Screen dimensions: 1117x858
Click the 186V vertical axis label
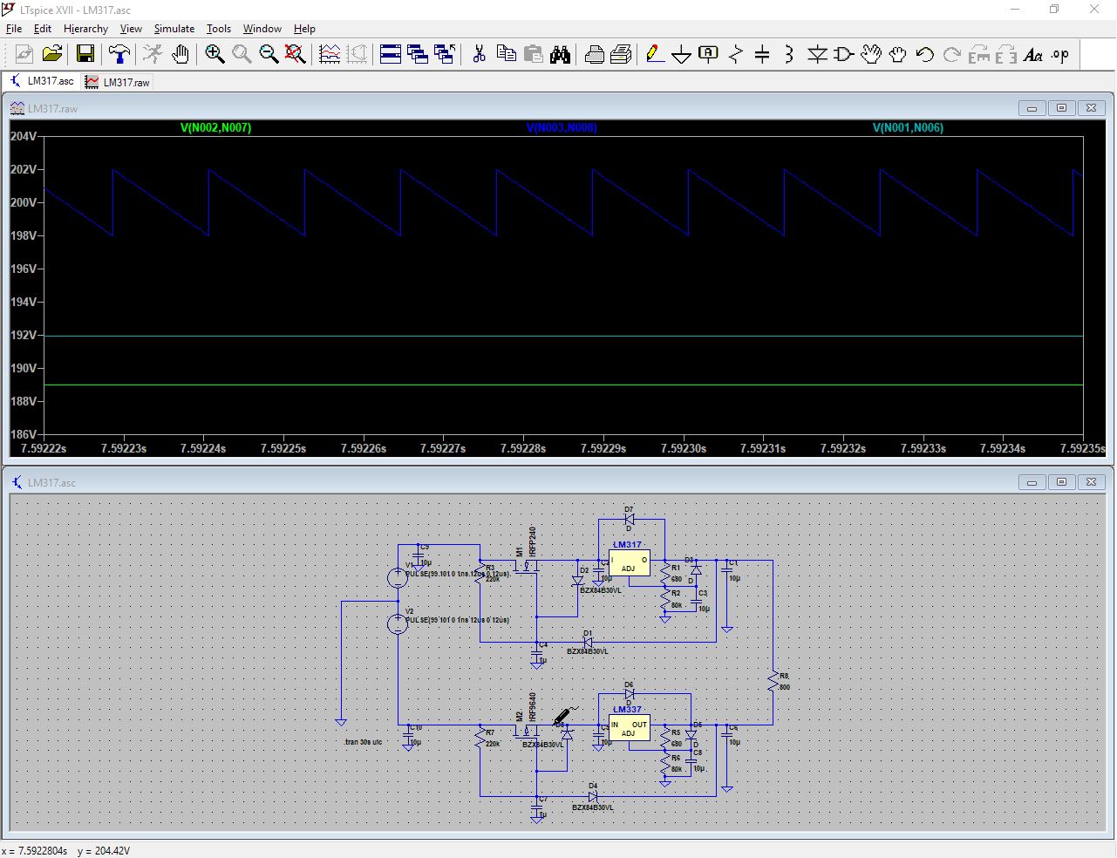click(24, 434)
